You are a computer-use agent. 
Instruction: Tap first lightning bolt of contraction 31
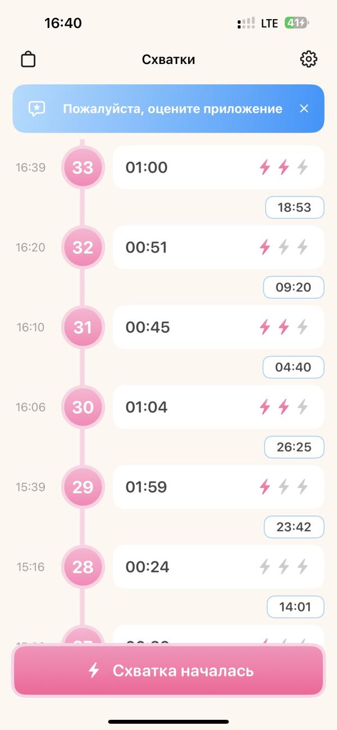[x=265, y=327]
